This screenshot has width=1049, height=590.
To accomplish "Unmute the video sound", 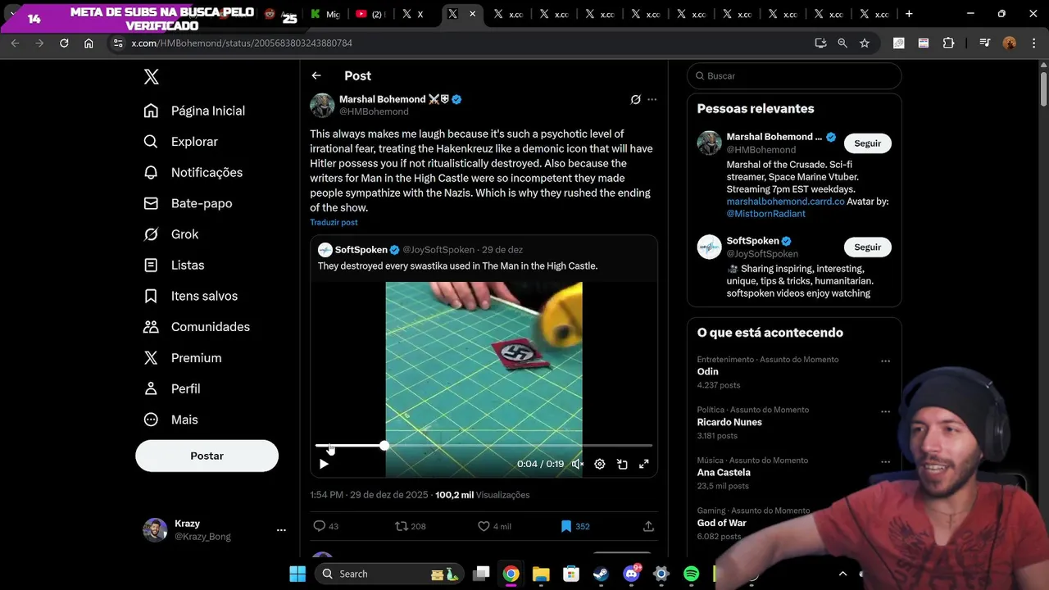I will click(578, 464).
